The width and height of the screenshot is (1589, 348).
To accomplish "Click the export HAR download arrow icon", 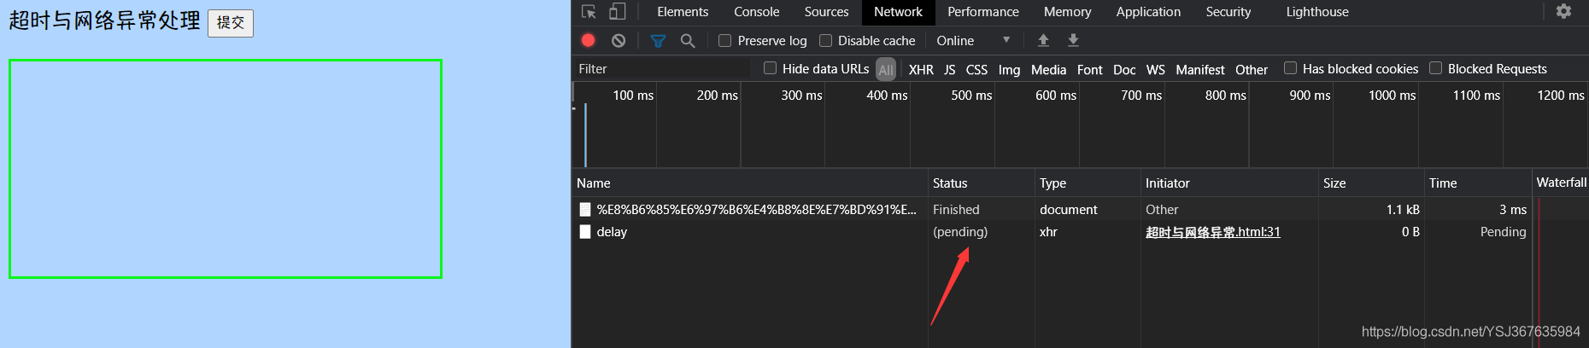I will [1074, 40].
